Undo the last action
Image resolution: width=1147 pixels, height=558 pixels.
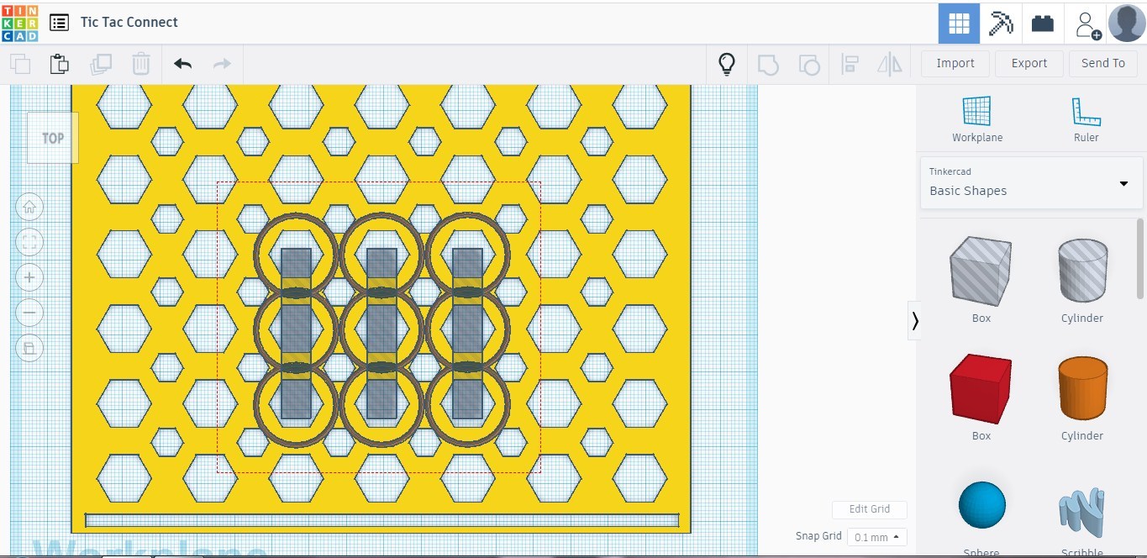tap(182, 64)
